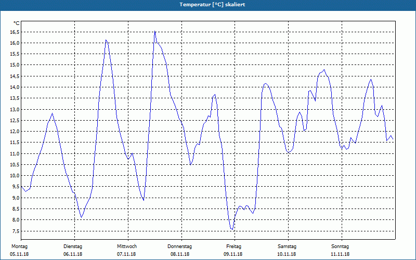Click the 10,5 axis value
The height and width of the screenshot is (260, 416).
15,165
